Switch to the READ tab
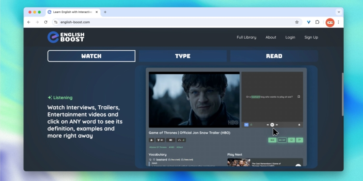 274,56
